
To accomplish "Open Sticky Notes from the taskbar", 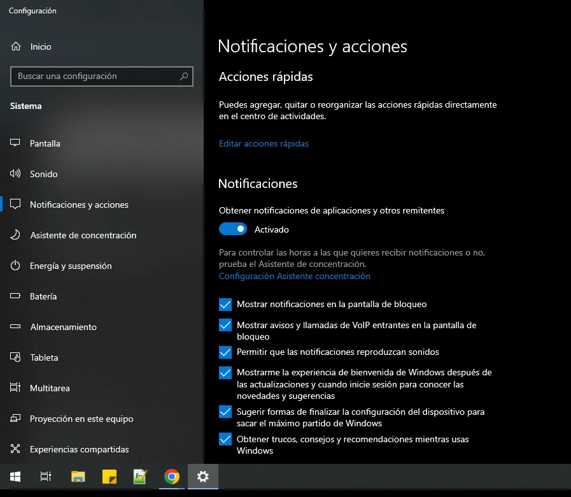I will click(109, 476).
